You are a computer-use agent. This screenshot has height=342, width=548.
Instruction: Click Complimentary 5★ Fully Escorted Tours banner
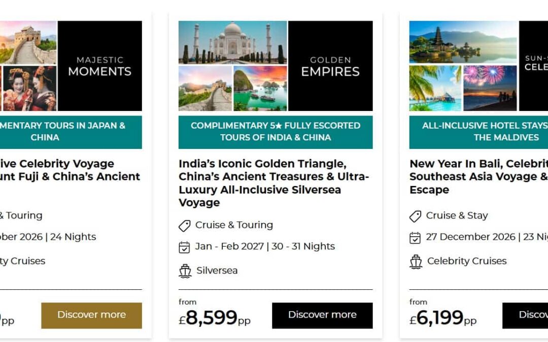(276, 132)
